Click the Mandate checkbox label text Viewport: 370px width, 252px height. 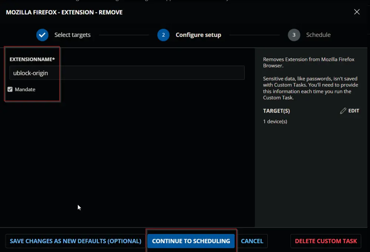tap(25, 89)
